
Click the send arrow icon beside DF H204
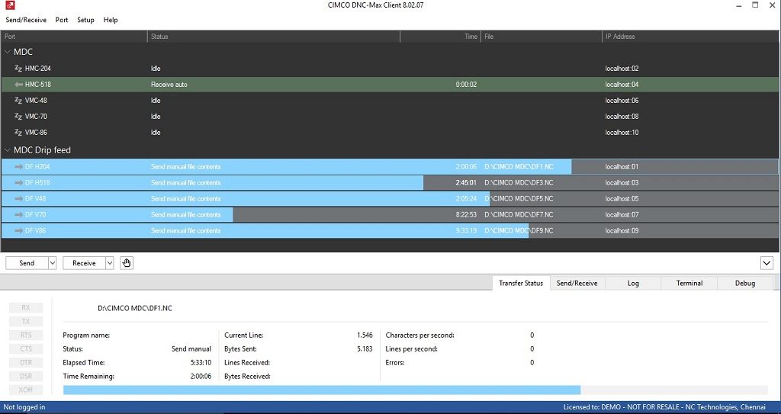click(19, 167)
